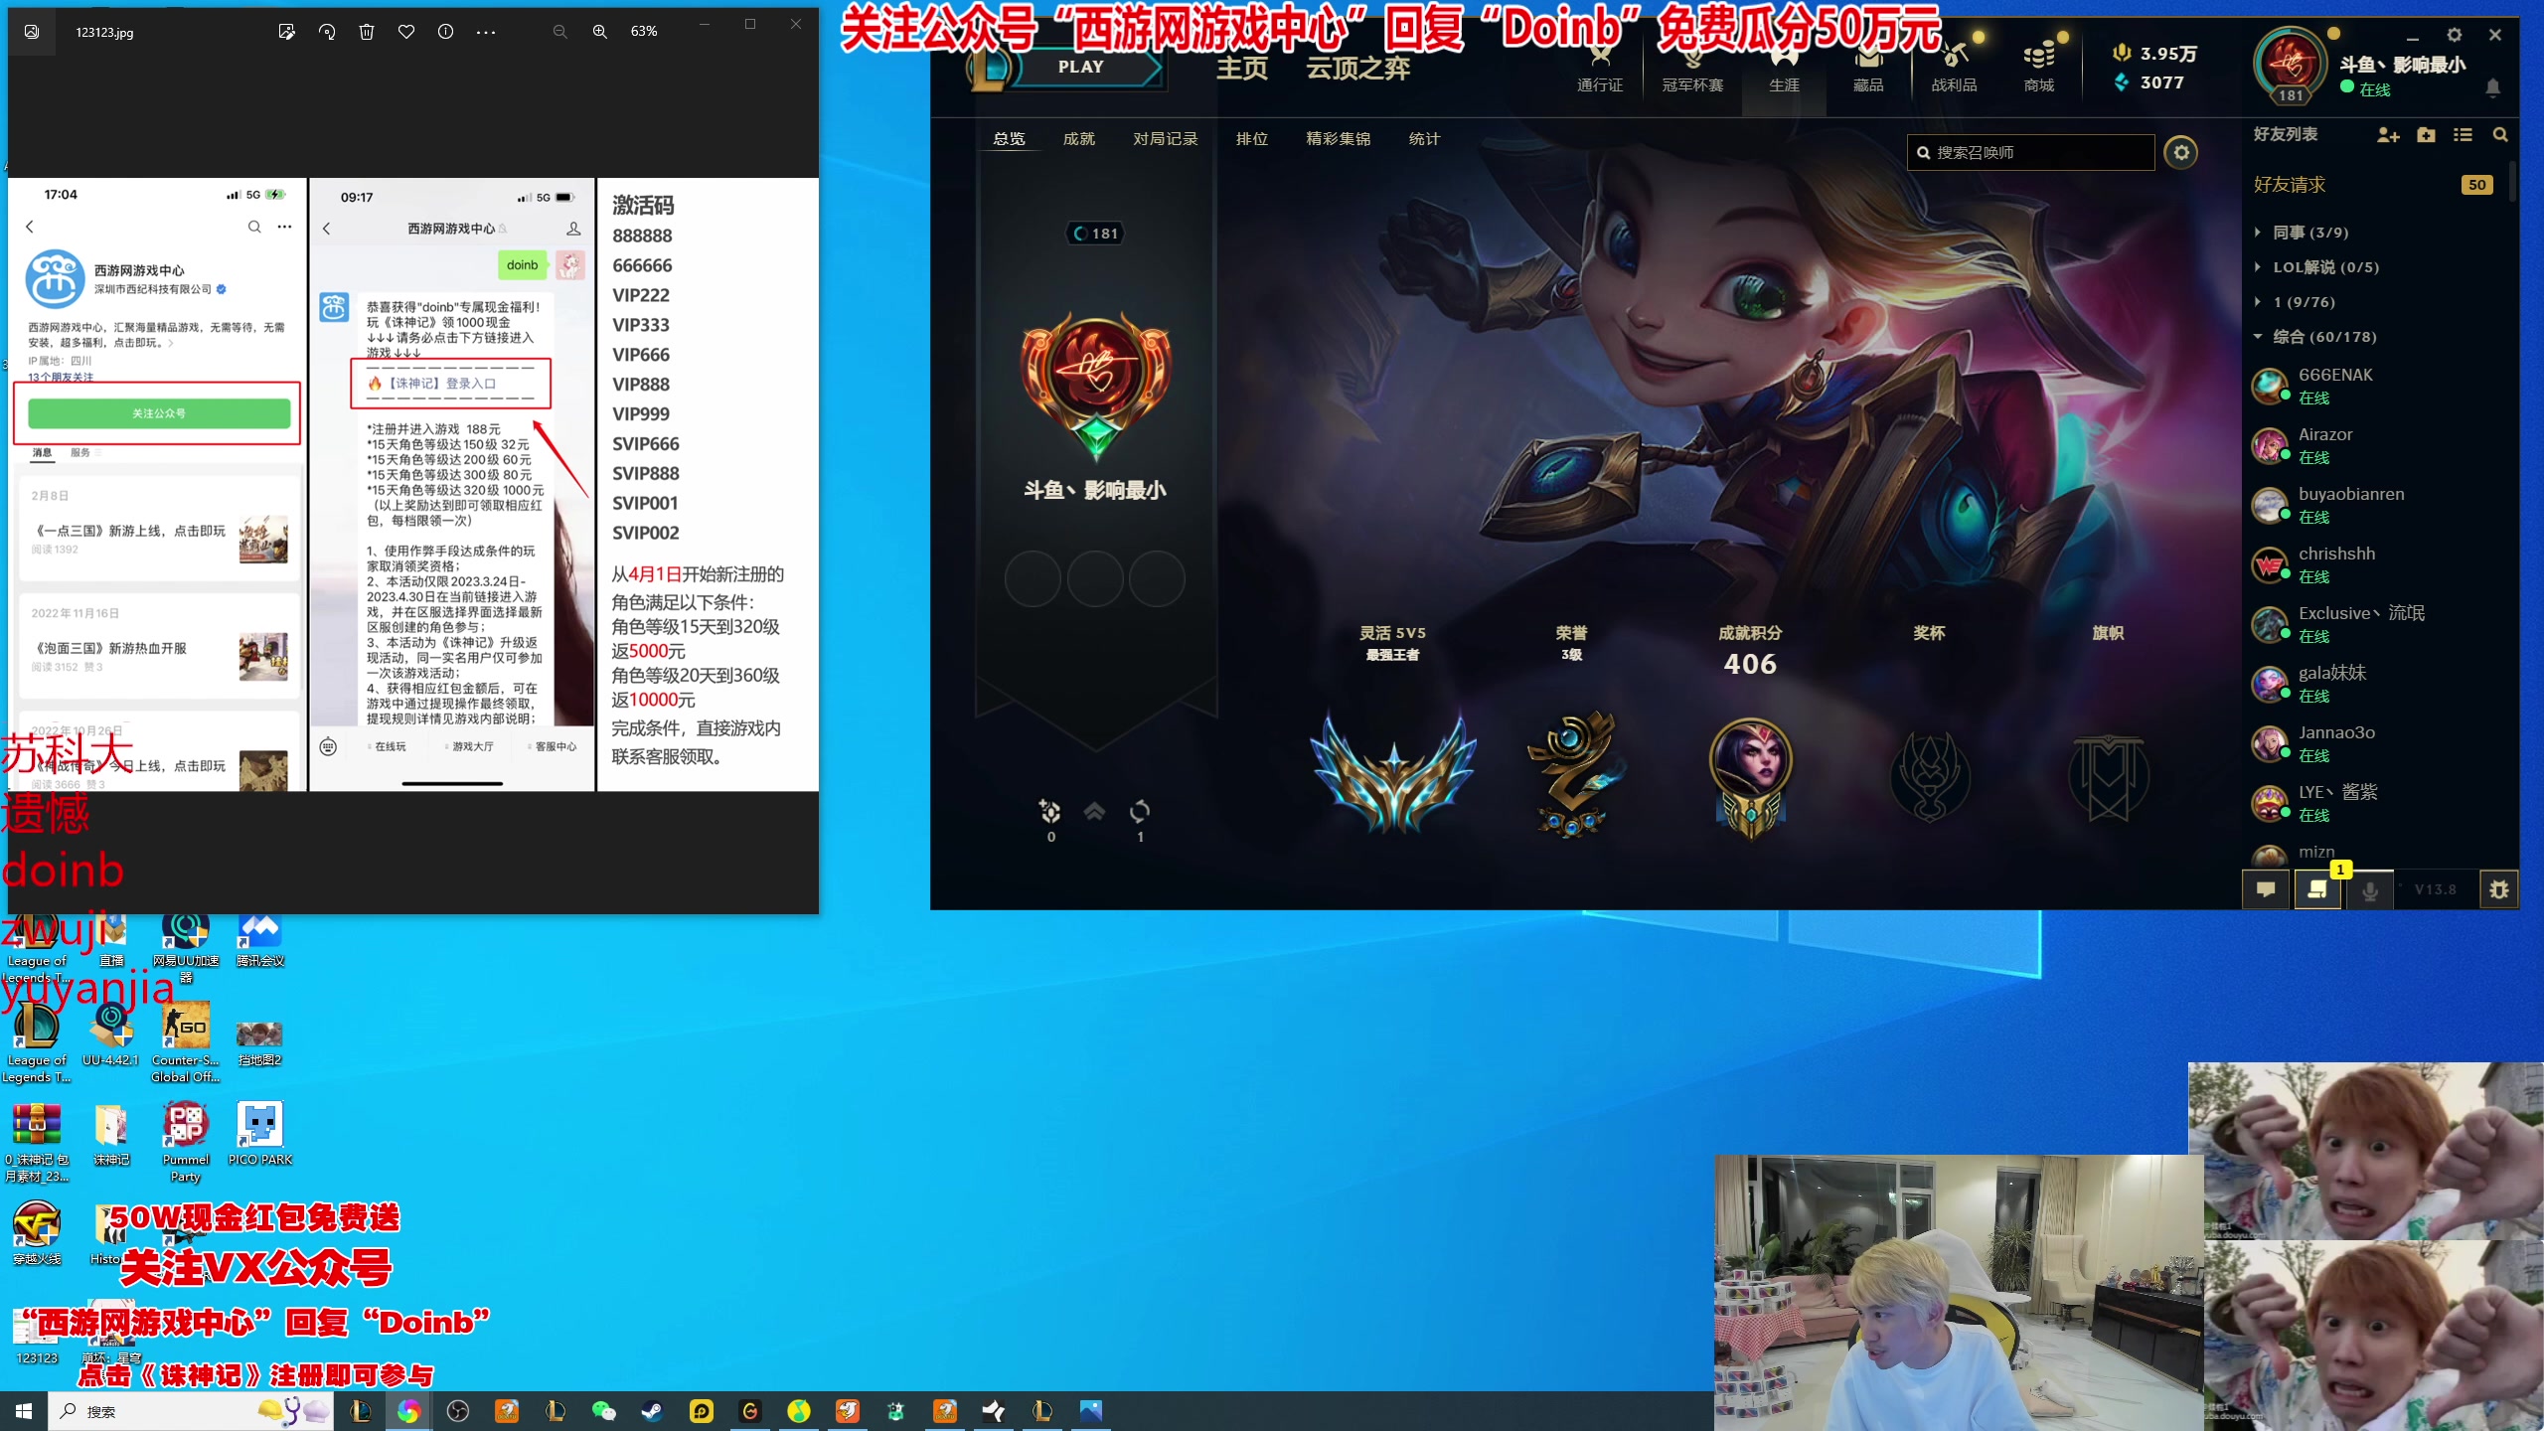This screenshot has height=1431, width=2544.
Task: Click the 成就积分 406 emblem
Action: tap(1751, 777)
